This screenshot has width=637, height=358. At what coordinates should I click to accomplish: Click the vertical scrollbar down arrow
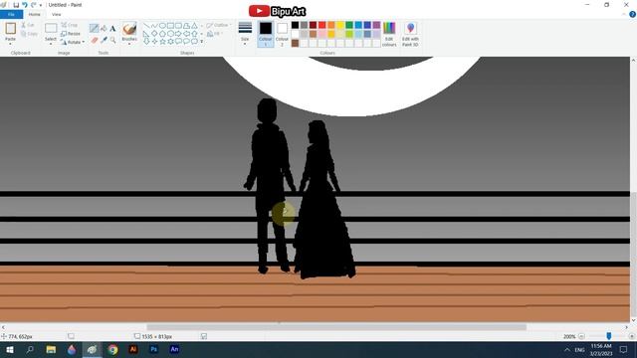tap(633, 320)
